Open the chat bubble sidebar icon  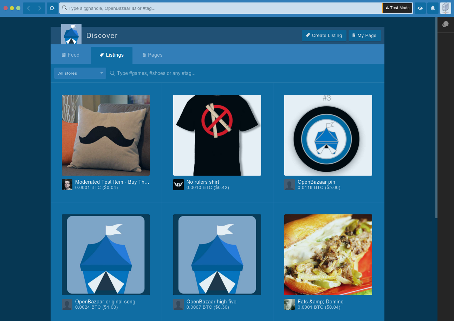[446, 24]
